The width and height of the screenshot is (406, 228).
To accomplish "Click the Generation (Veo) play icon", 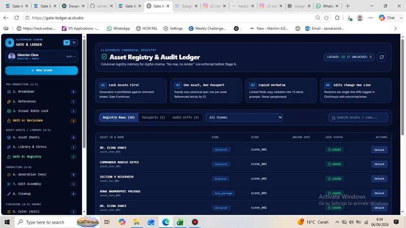I will 9,175.
